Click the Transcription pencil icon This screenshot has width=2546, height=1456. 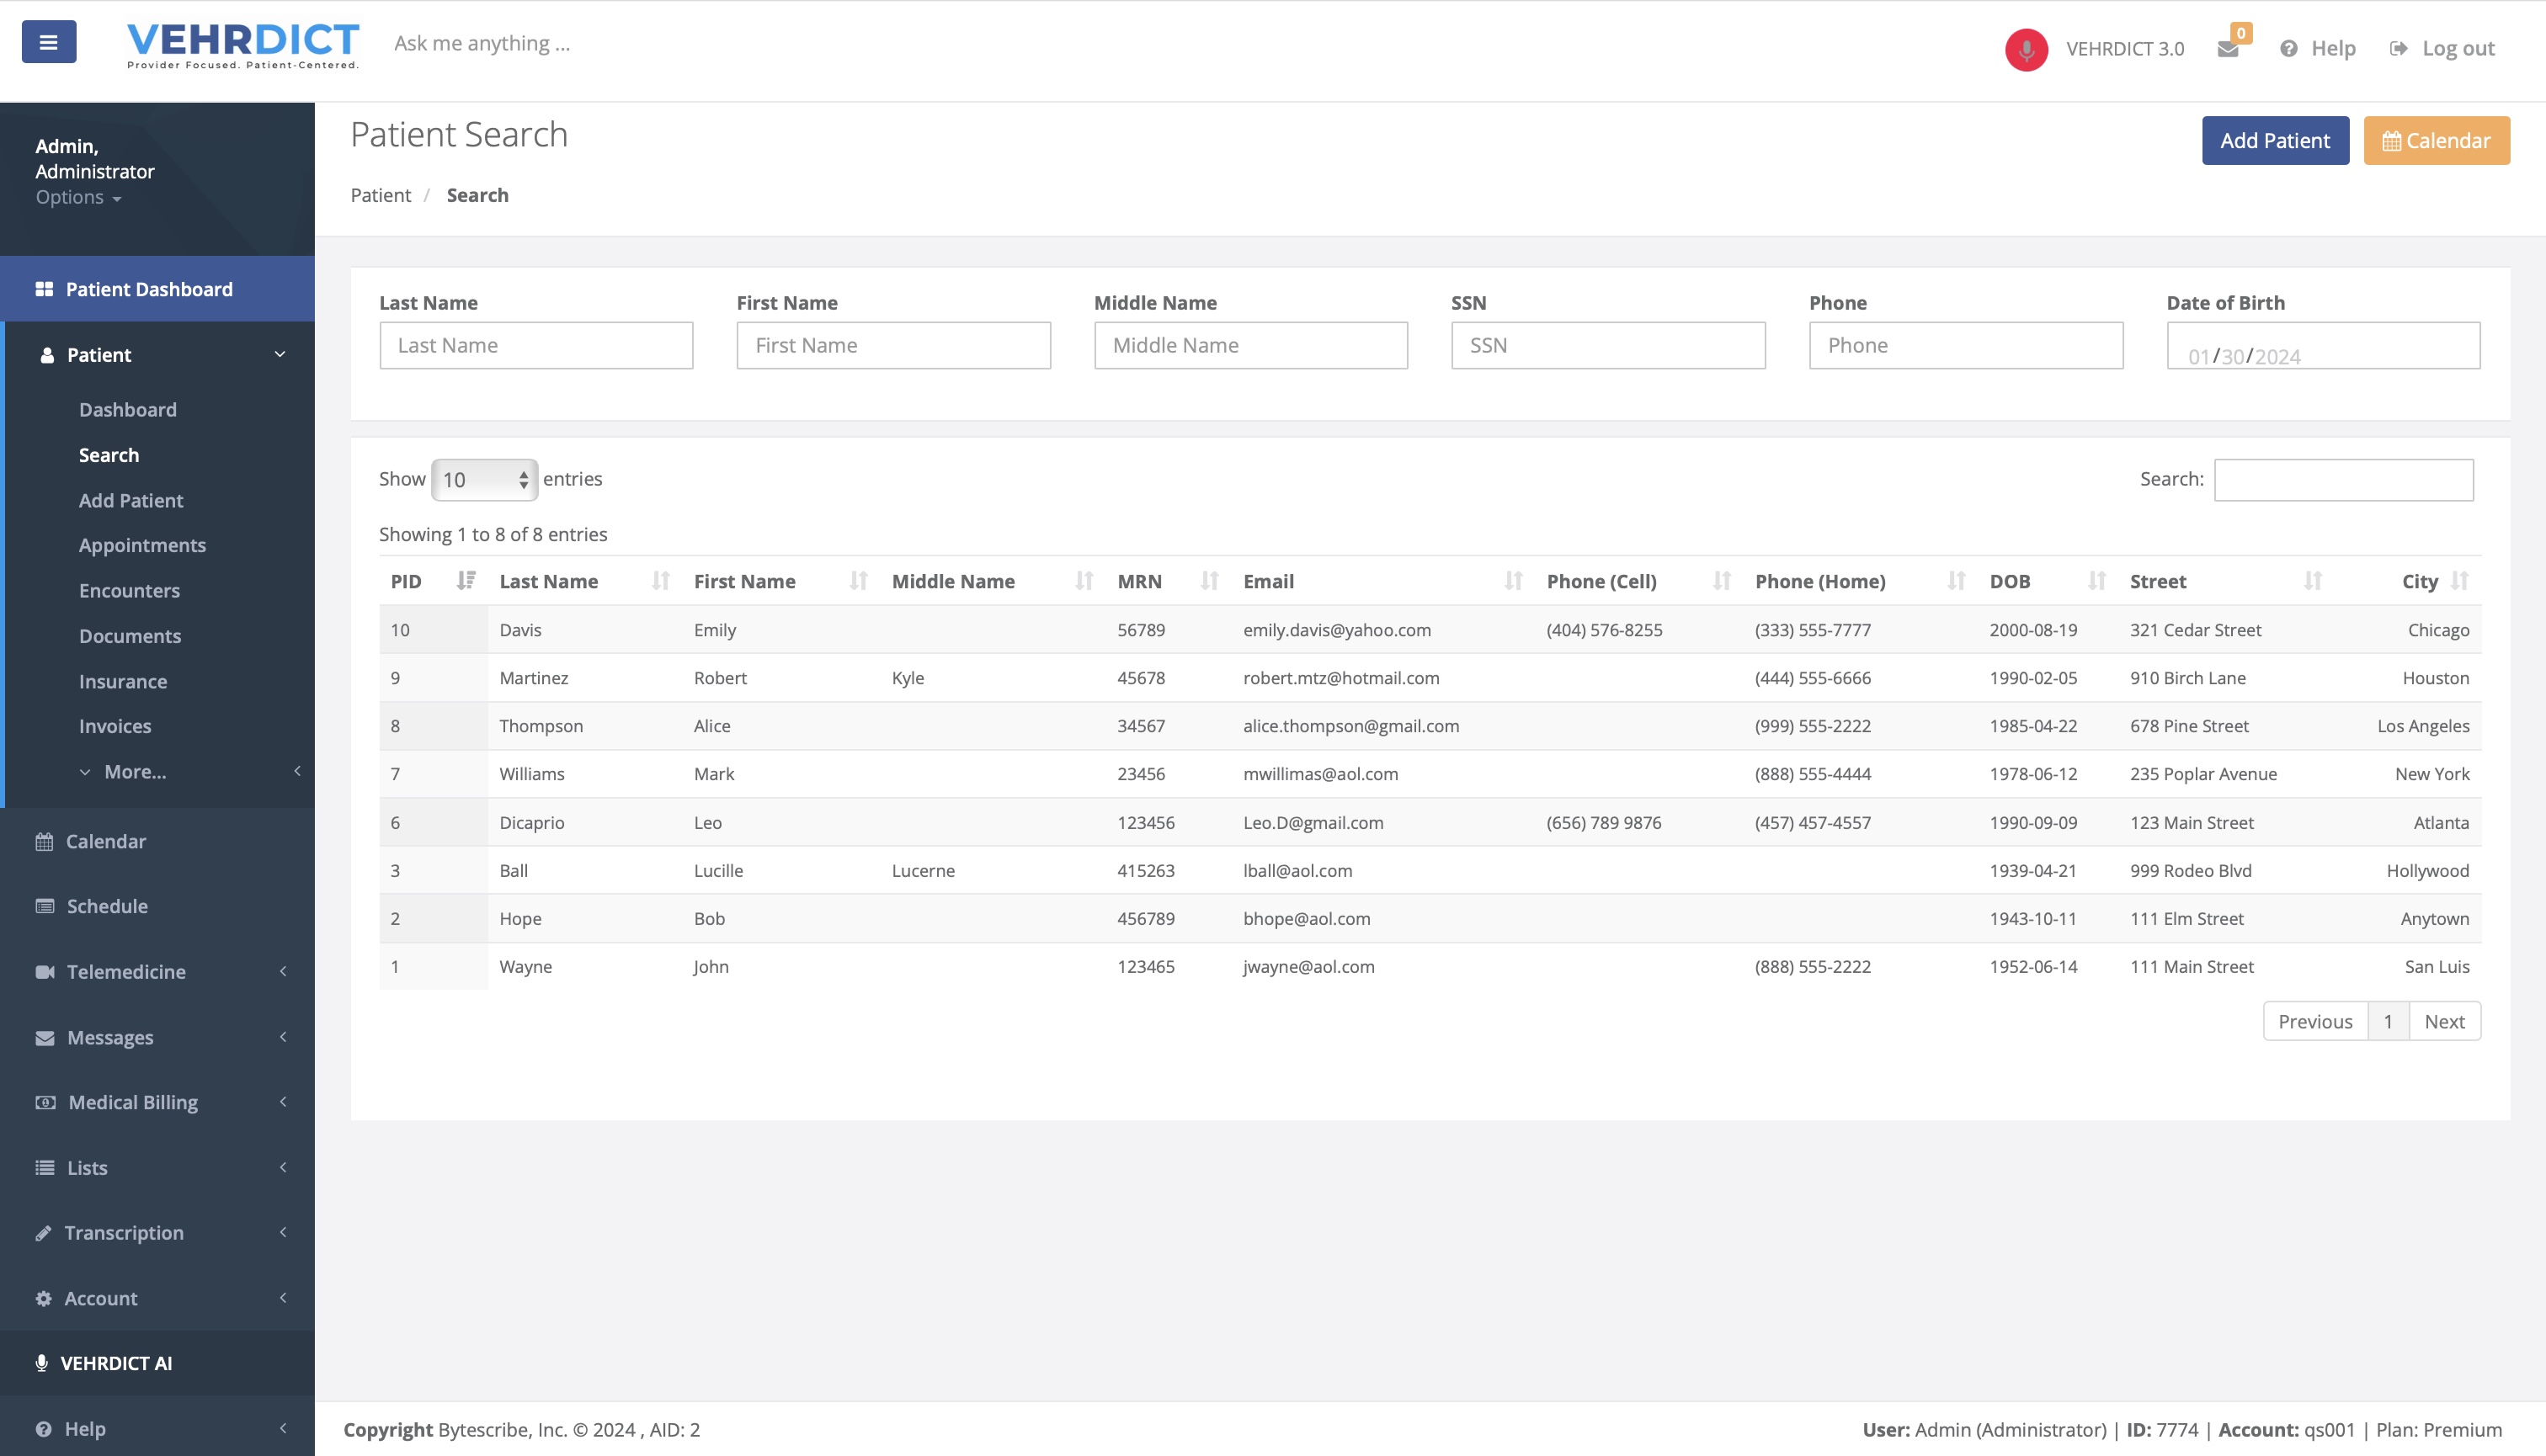[43, 1232]
